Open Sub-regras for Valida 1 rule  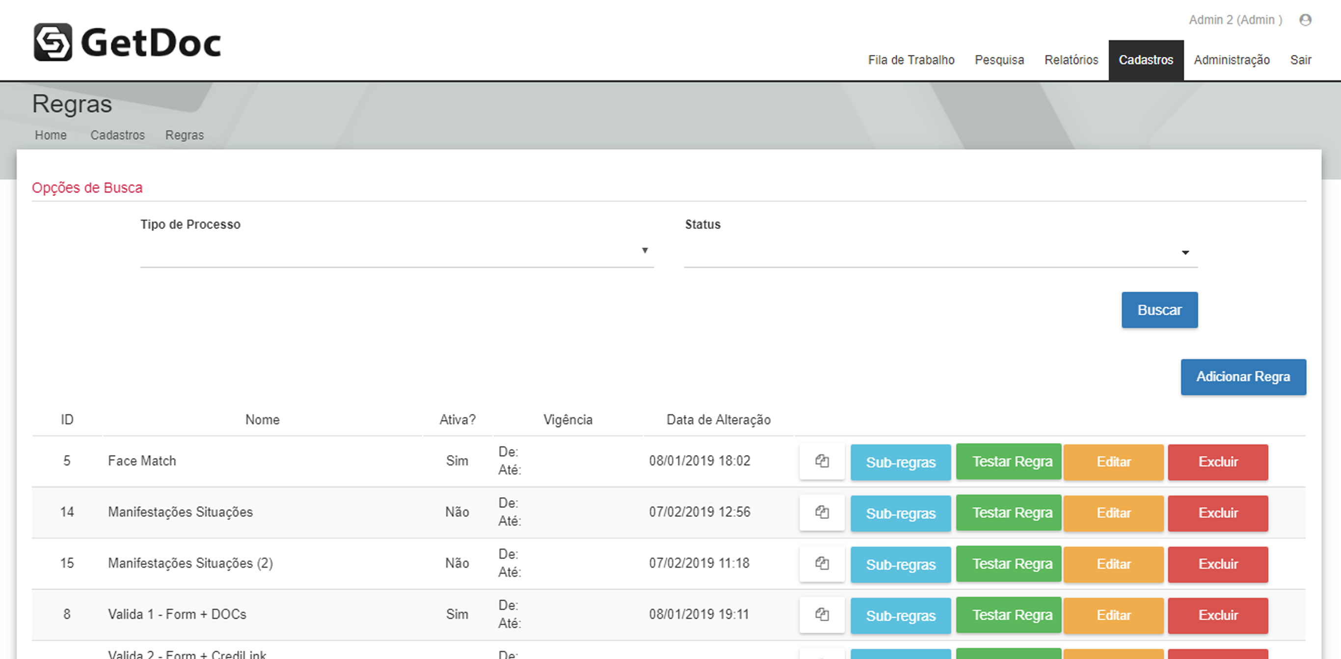tap(901, 616)
